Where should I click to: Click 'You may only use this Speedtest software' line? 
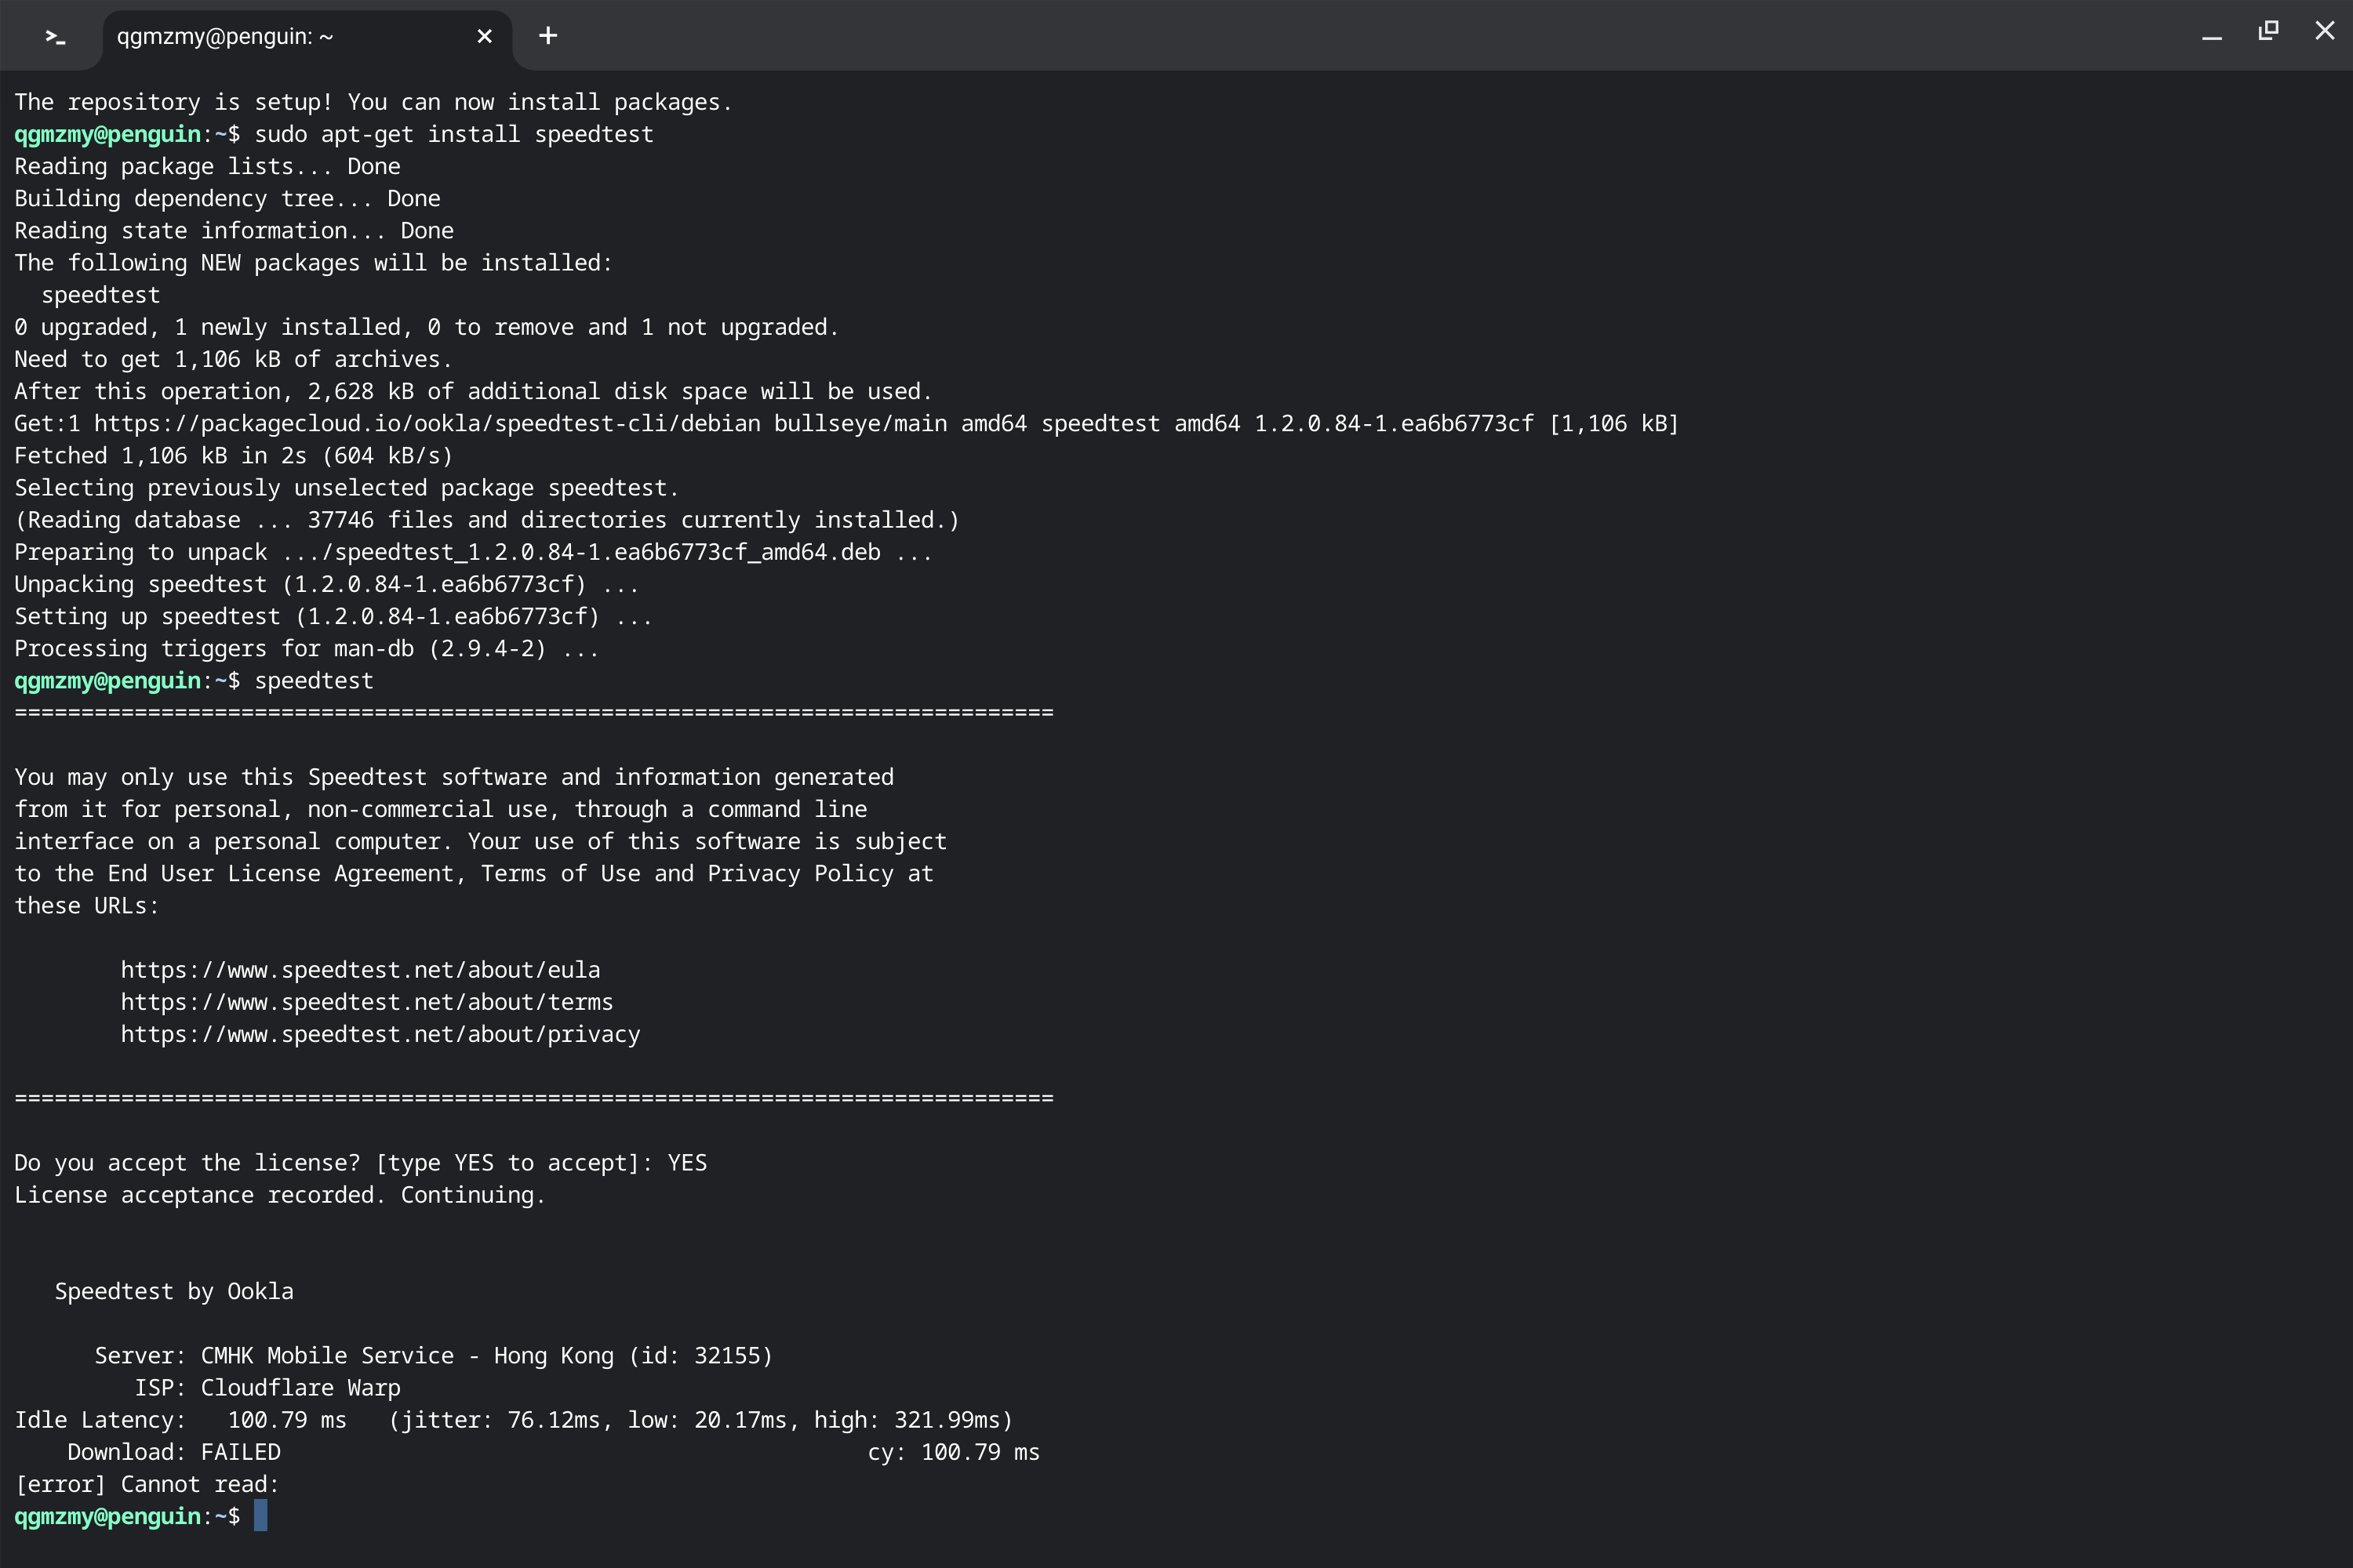pyautogui.click(x=454, y=777)
